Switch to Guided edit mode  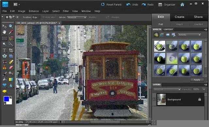pyautogui.click(x=199, y=24)
